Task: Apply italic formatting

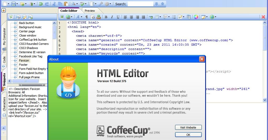Action: [112, 17]
